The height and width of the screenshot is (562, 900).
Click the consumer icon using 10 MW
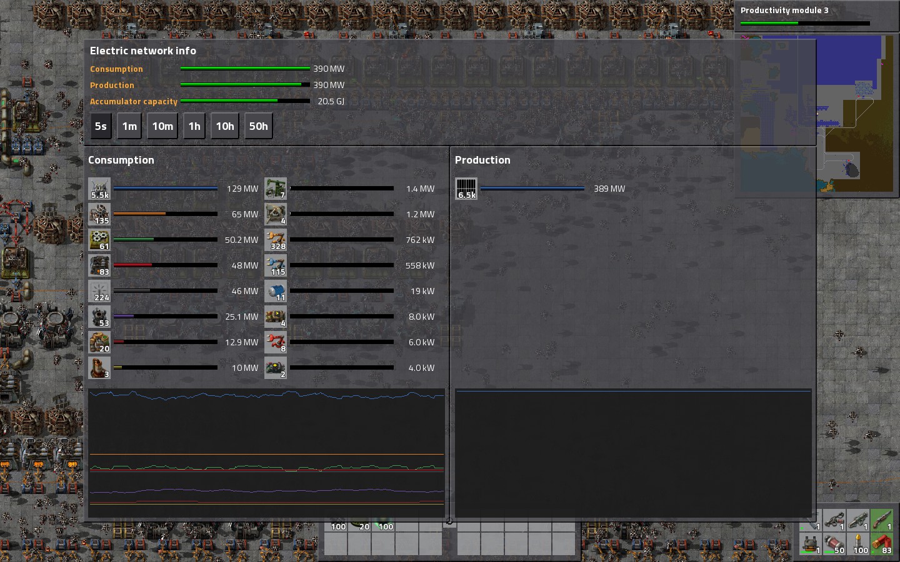coord(99,368)
